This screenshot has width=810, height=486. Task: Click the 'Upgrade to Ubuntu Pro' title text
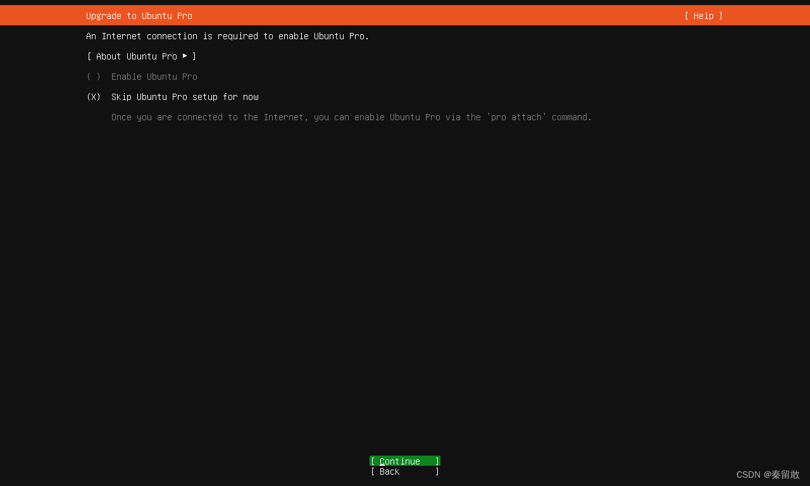click(x=139, y=16)
